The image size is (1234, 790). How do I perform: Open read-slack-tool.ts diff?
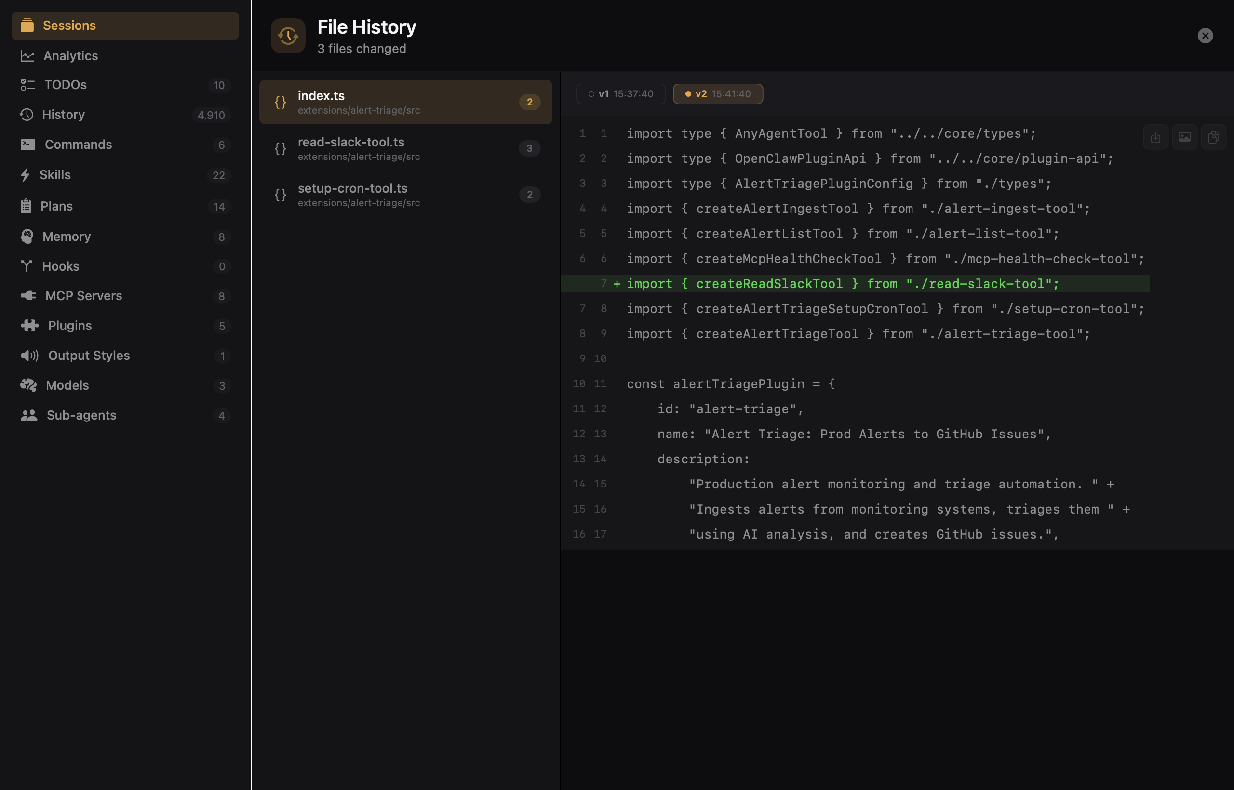pyautogui.click(x=405, y=148)
